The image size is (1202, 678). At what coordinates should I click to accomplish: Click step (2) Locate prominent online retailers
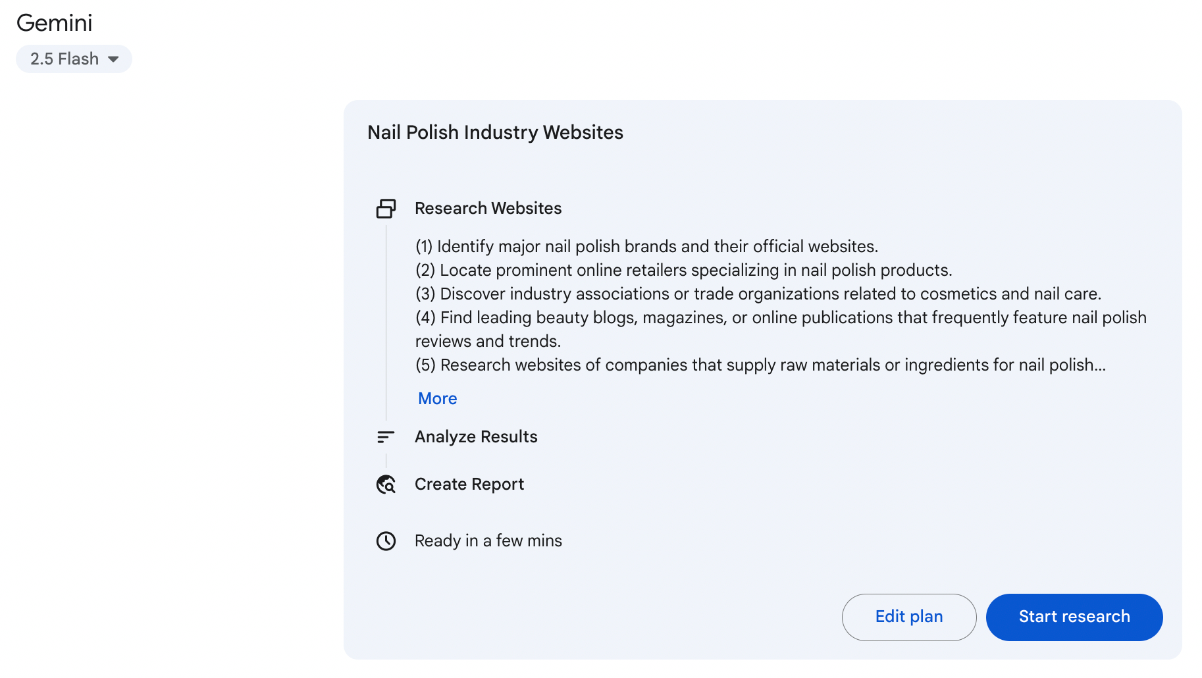684,271
